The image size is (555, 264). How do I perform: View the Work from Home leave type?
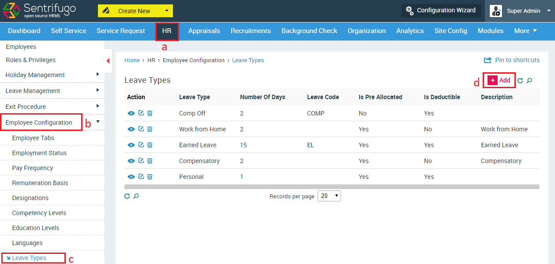click(131, 129)
